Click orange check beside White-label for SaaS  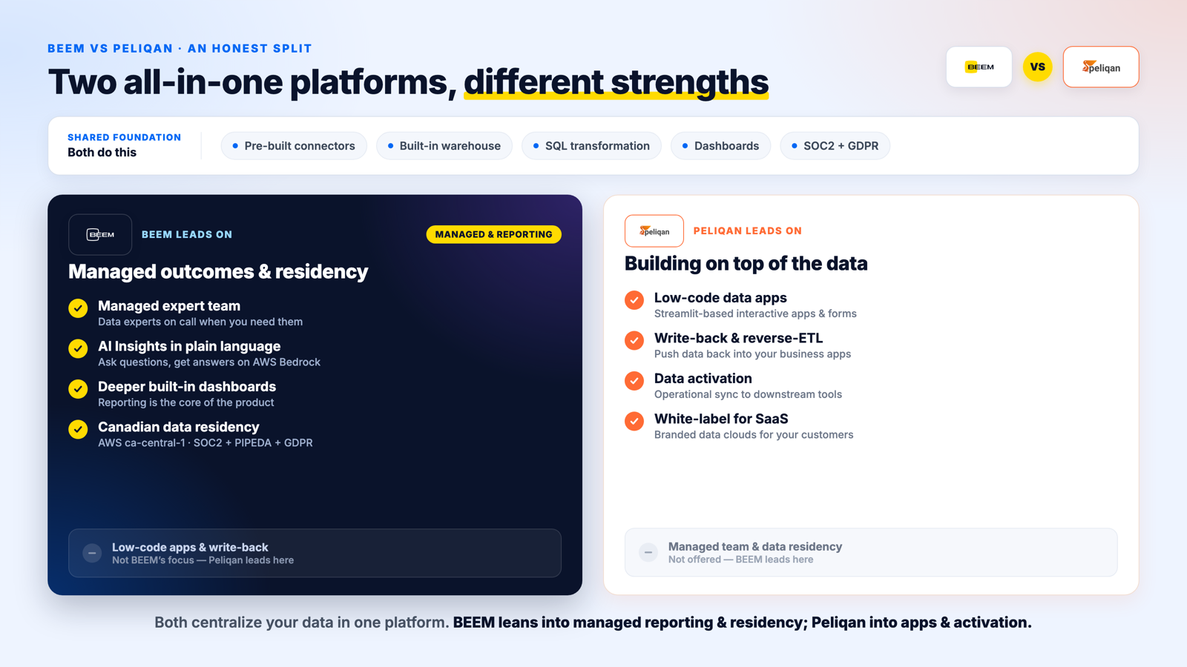[634, 421]
